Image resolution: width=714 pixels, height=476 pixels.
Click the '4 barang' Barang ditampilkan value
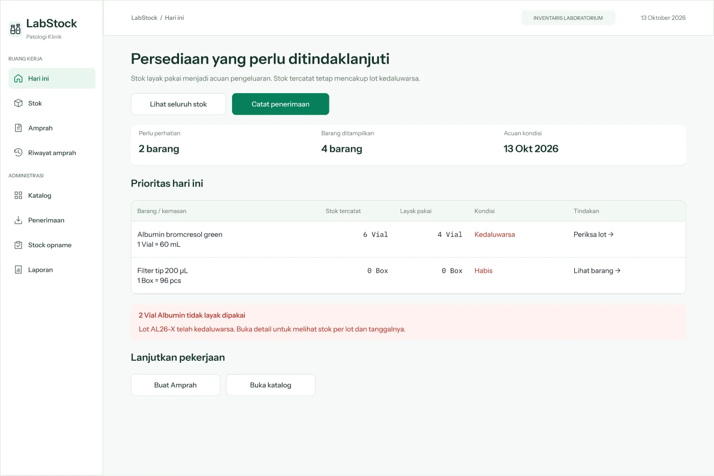[x=342, y=149]
